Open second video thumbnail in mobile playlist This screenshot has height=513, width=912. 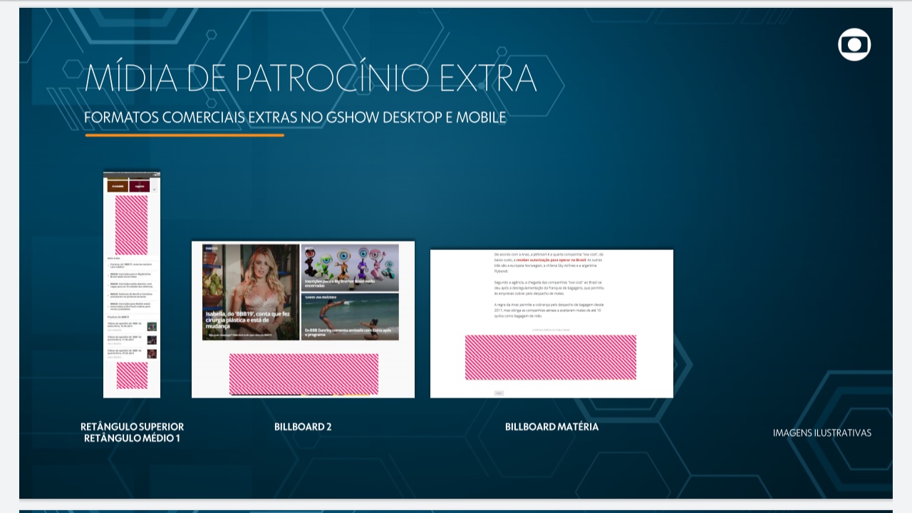(x=152, y=340)
